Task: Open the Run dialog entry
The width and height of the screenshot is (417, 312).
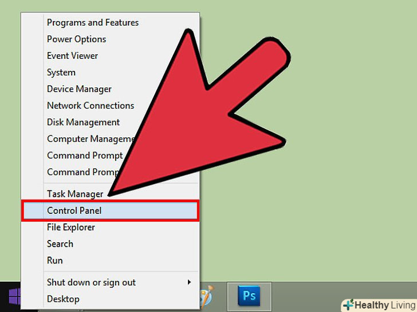Action: (x=55, y=261)
